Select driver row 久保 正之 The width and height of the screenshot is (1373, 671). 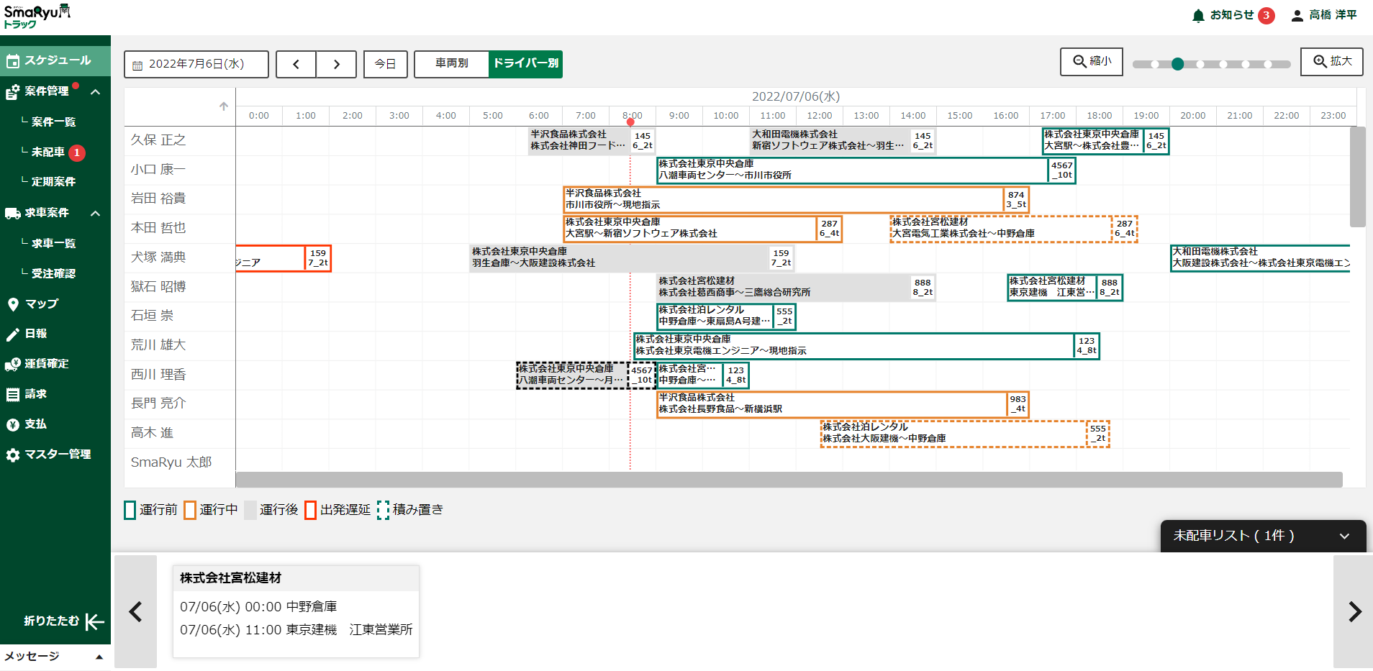[180, 140]
